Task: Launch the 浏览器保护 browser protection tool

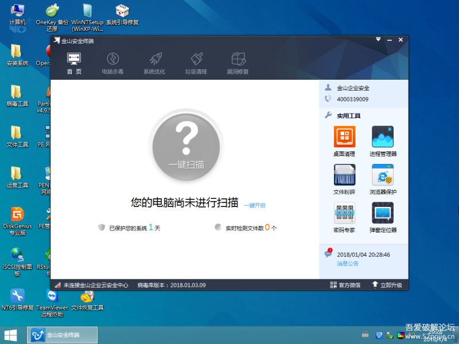Action: click(x=383, y=179)
